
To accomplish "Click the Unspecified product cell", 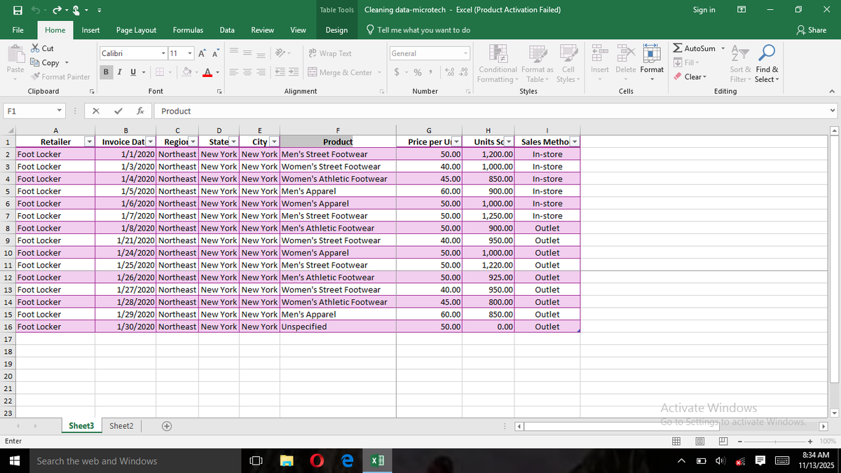I will point(339,327).
